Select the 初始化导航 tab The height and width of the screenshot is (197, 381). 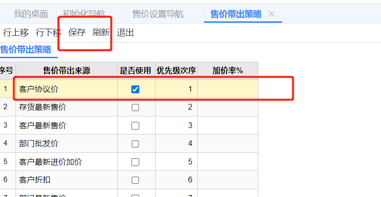tap(84, 14)
